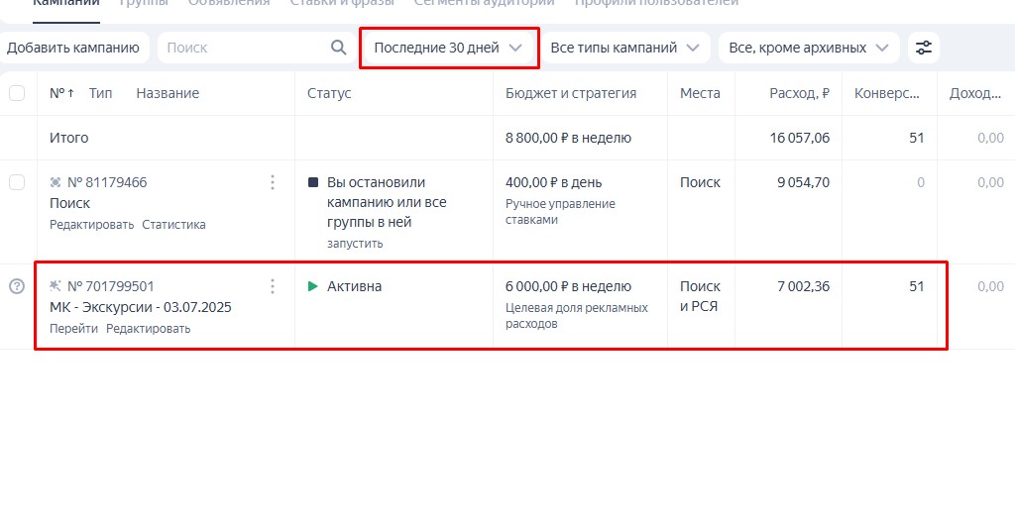Open the three-dot menu for campaign 81179466

273,182
